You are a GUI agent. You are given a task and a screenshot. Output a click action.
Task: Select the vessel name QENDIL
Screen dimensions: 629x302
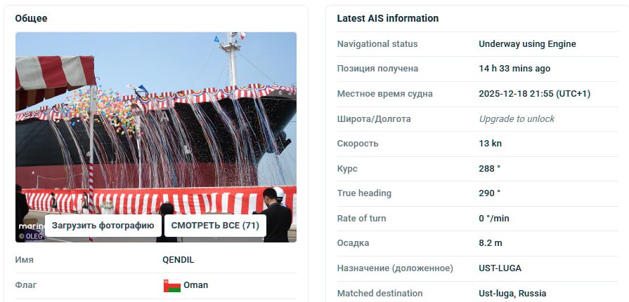point(178,259)
